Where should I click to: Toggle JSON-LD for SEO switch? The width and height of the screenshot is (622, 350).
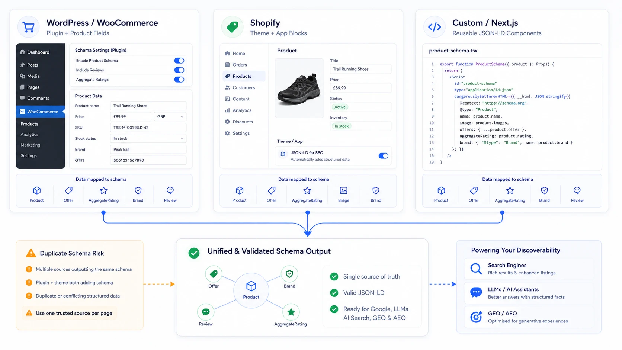(383, 156)
